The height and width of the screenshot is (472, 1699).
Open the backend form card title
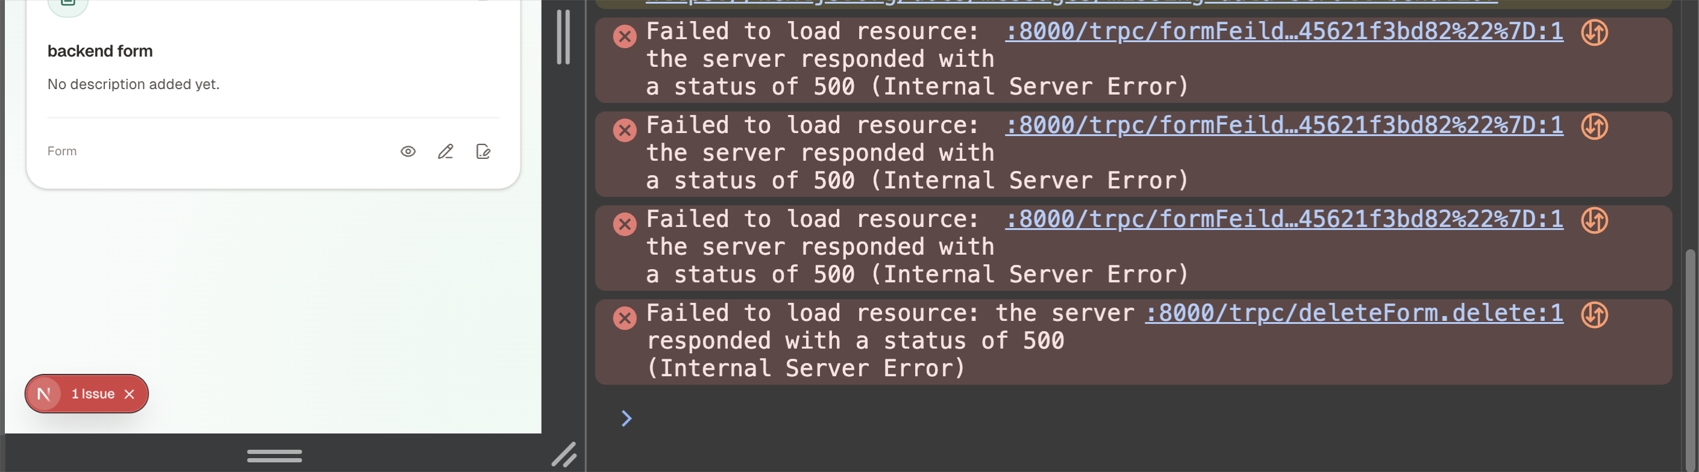click(x=99, y=51)
